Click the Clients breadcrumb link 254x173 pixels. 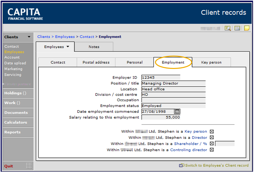pos(44,37)
